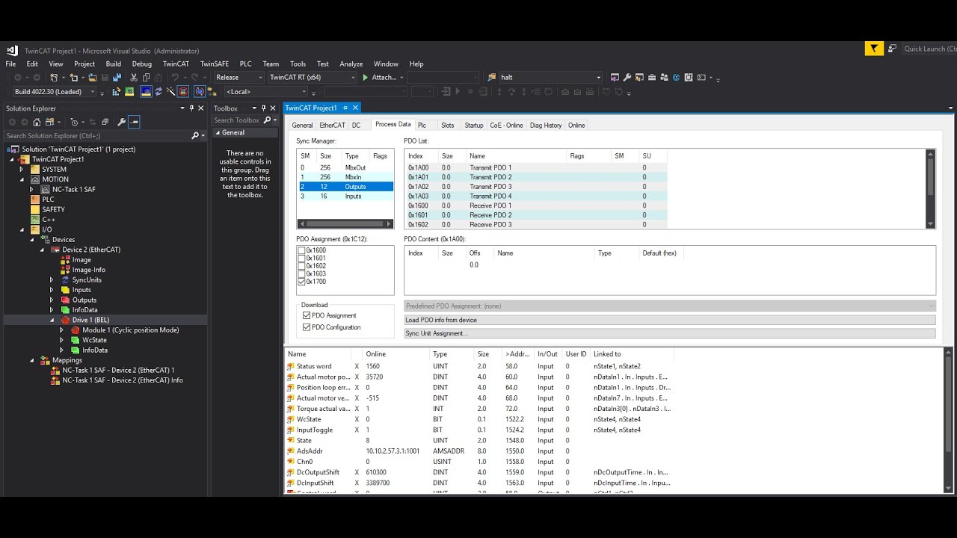
Task: Click the Search Toolbox input field
Action: pyautogui.click(x=236, y=120)
